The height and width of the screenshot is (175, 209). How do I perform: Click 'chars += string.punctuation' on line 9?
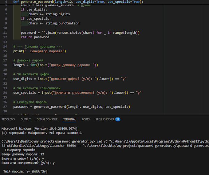point(54,23)
